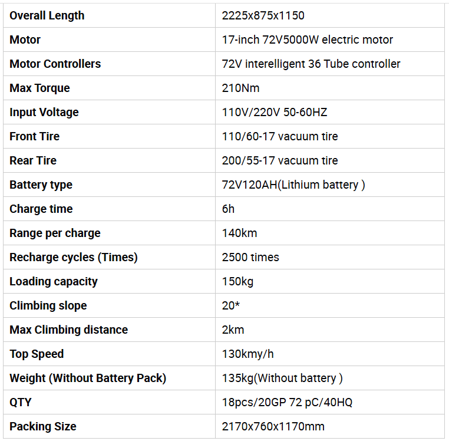Click the 2500 times recharge value
449x441 pixels.
[250, 258]
